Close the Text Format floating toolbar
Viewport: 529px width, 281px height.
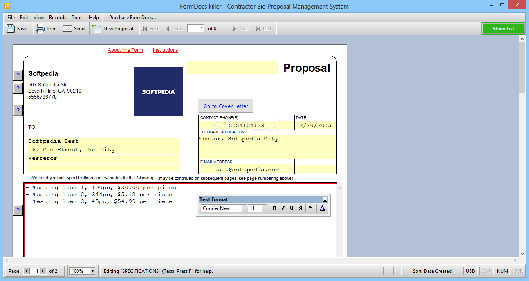coord(325,199)
